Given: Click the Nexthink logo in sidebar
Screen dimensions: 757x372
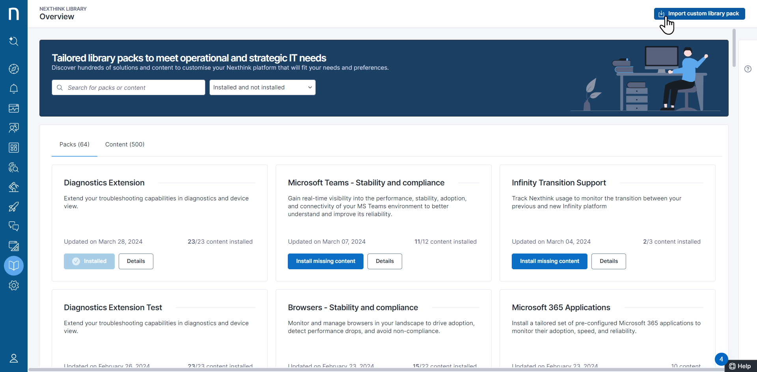Looking at the screenshot, I should click(x=14, y=14).
